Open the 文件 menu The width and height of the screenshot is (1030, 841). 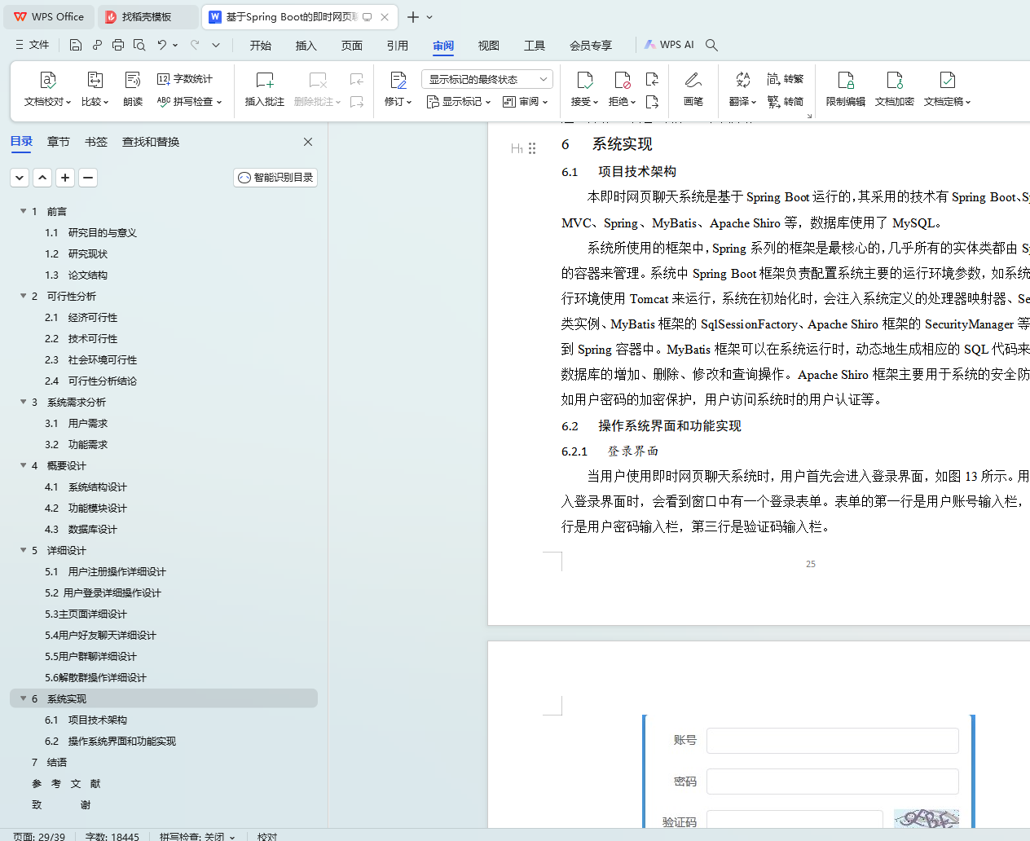click(x=33, y=45)
